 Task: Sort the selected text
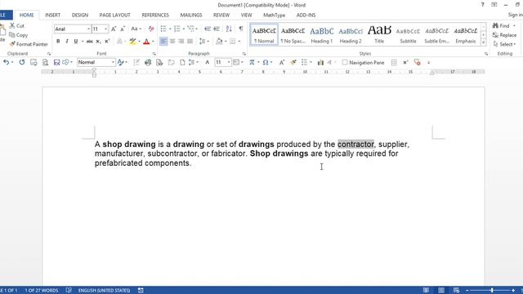click(229, 29)
